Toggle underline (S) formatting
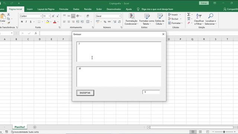This screenshot has height=134, width=238. click(30, 22)
